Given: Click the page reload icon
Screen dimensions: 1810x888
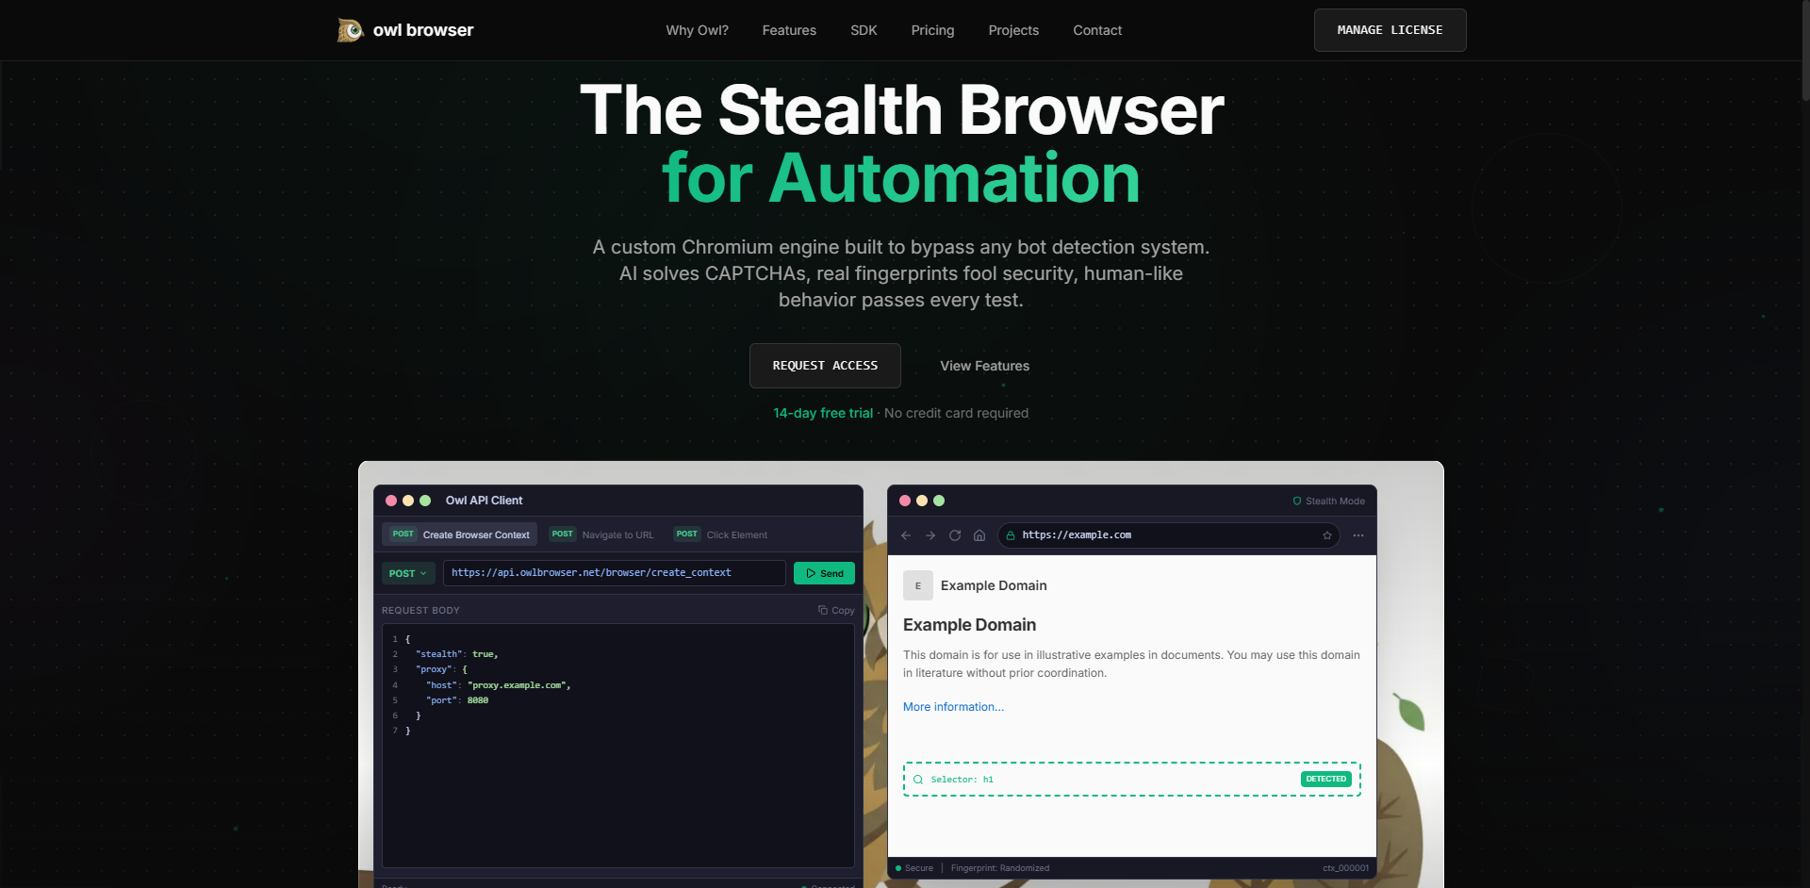Looking at the screenshot, I should [x=955, y=534].
